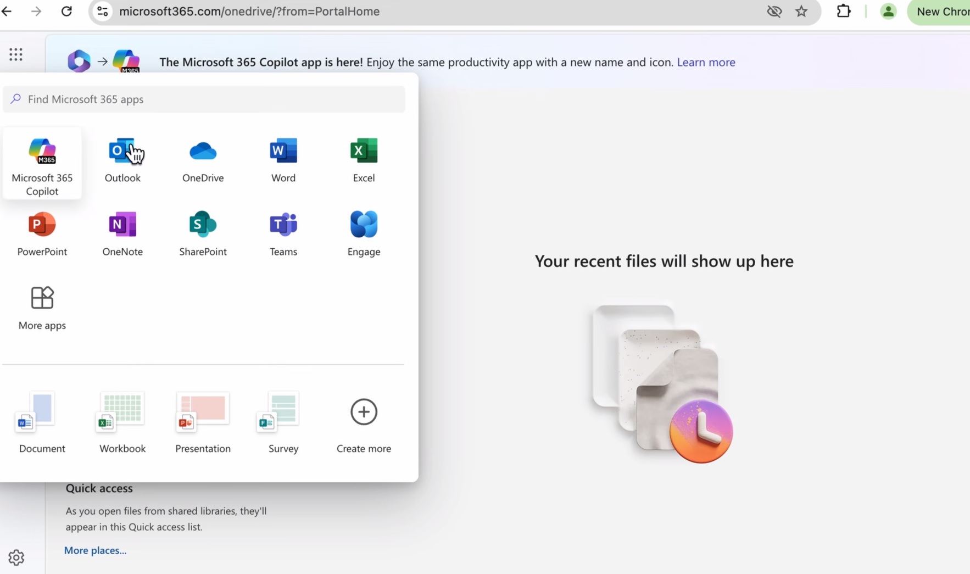The height and width of the screenshot is (574, 970).
Task: Launch Excel app
Action: [364, 160]
